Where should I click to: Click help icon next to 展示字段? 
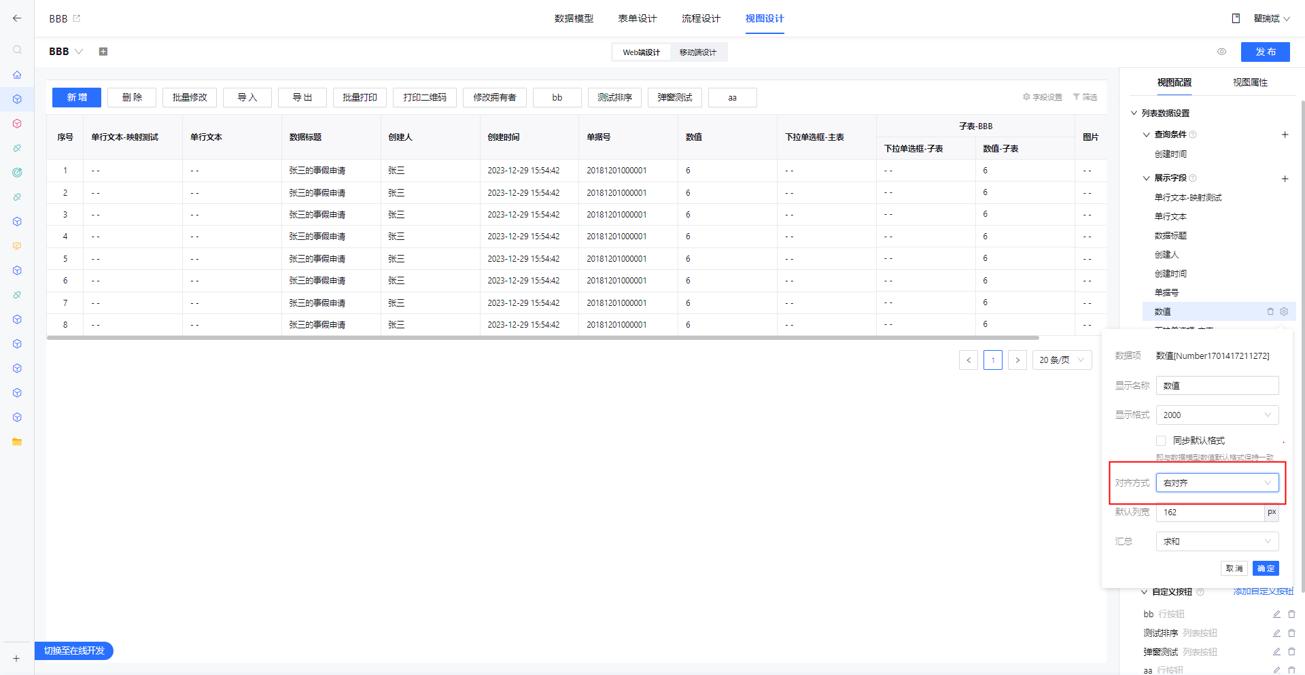1193,178
